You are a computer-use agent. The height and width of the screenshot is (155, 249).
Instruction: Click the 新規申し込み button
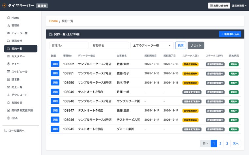230,34
